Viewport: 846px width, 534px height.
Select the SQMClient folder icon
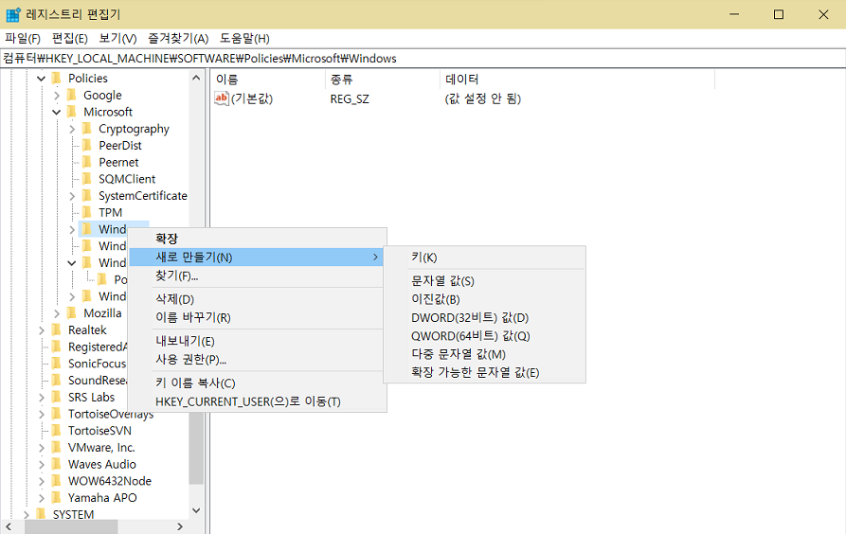pyautogui.click(x=87, y=179)
